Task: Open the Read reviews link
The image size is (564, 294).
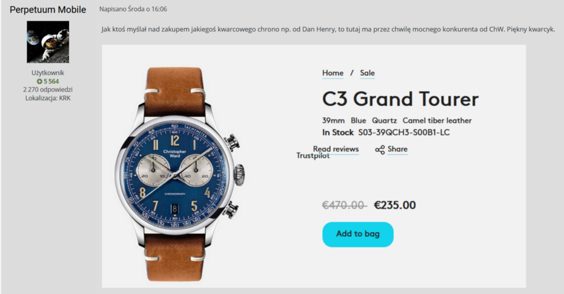Action: 336,149
